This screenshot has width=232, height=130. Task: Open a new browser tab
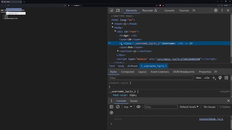tap(24, 2)
